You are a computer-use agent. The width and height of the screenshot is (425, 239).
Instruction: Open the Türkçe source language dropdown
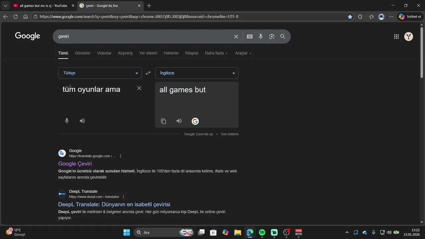click(100, 73)
